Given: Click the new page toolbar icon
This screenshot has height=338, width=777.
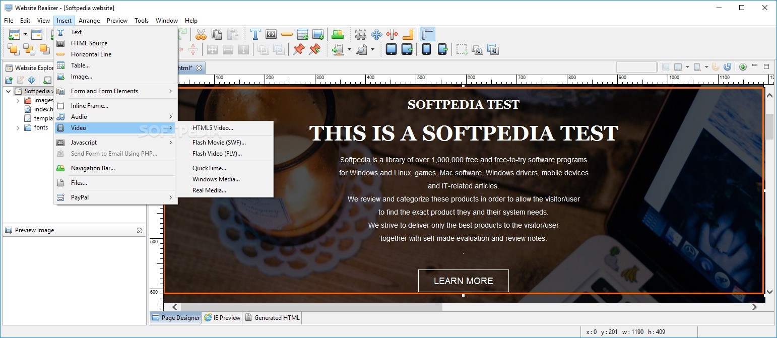Looking at the screenshot, I should point(14,34).
